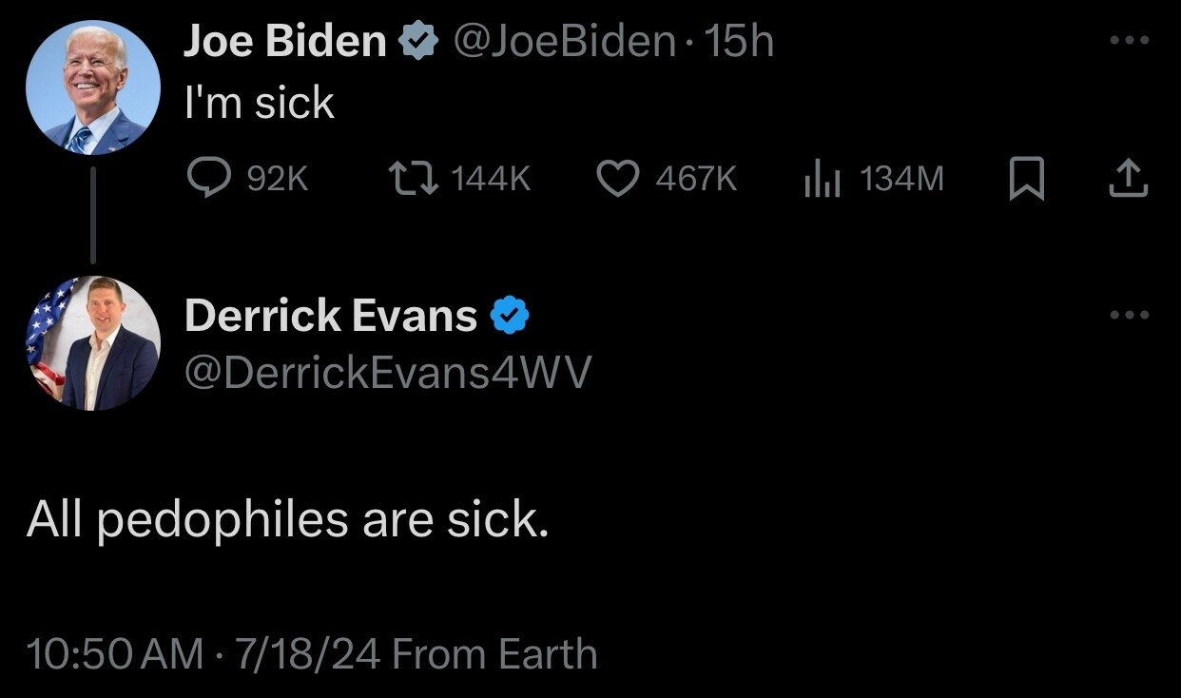Click the "I'm sick" tweet text
This screenshot has height=698, width=1181.
click(x=259, y=102)
